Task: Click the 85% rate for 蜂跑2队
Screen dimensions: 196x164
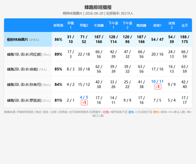Action: (x=58, y=69)
